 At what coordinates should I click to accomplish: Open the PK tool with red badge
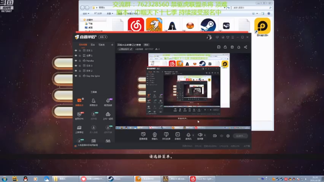(79, 114)
